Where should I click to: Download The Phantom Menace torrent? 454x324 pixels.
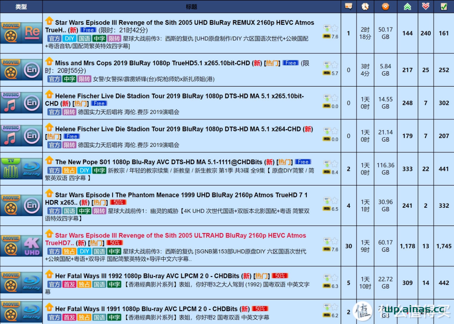coord(327,201)
